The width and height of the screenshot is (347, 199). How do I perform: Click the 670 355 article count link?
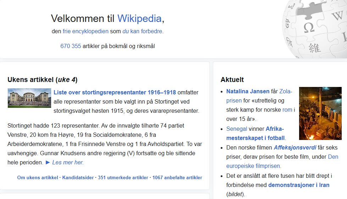click(71, 46)
